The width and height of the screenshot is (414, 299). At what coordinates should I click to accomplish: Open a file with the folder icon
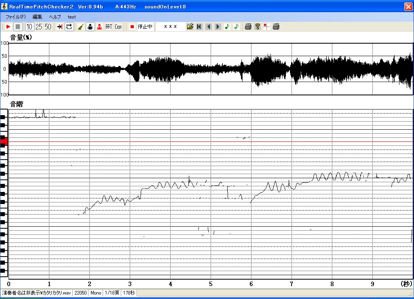tap(190, 27)
